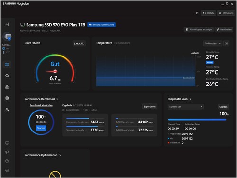
Task: Click the drive monitor icon beside title
Action: (x=22, y=25)
